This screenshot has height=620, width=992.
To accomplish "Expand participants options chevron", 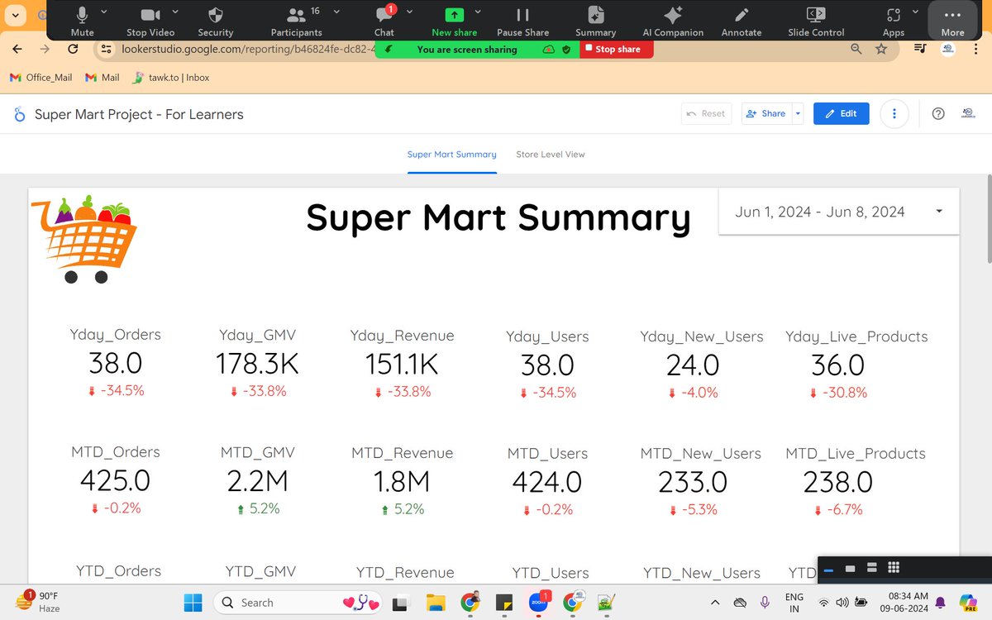I will tap(336, 12).
